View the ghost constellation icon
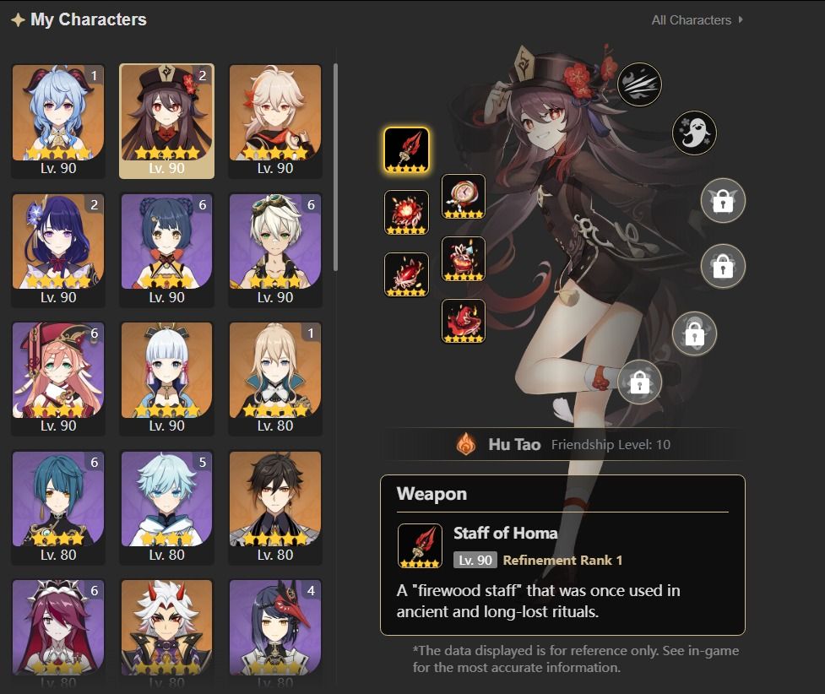This screenshot has height=694, width=825. click(x=694, y=133)
